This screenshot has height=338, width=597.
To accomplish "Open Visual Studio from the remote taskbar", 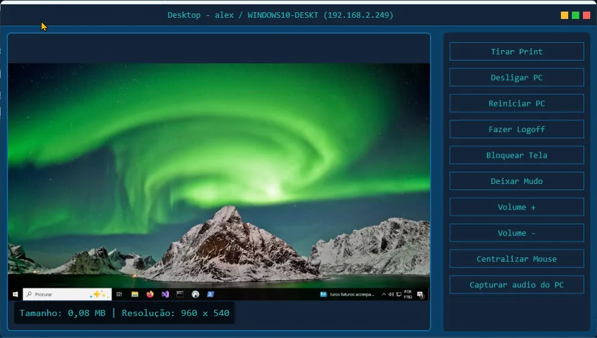I will tap(165, 294).
